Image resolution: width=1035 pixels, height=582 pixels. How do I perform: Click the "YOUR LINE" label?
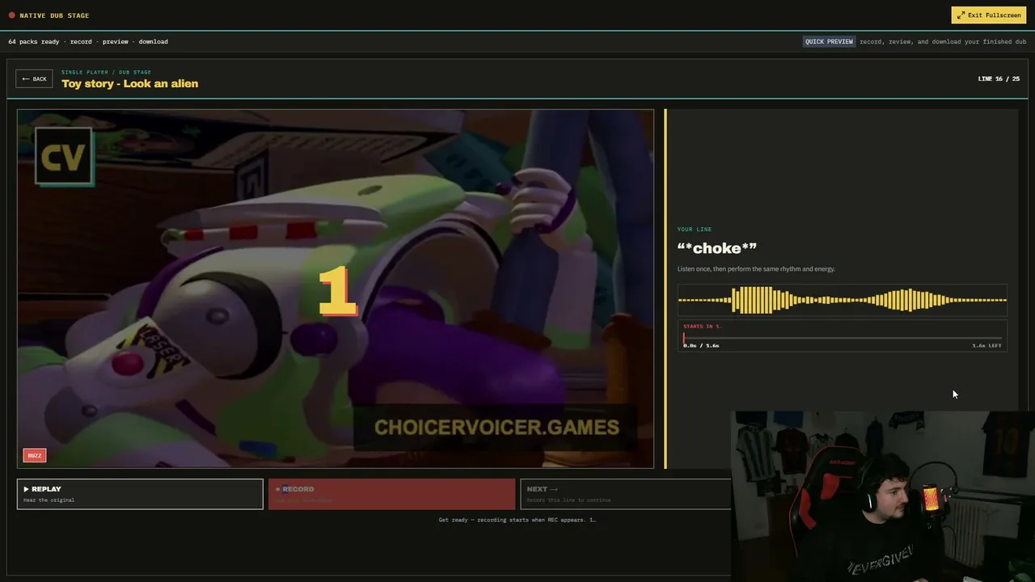(695, 230)
